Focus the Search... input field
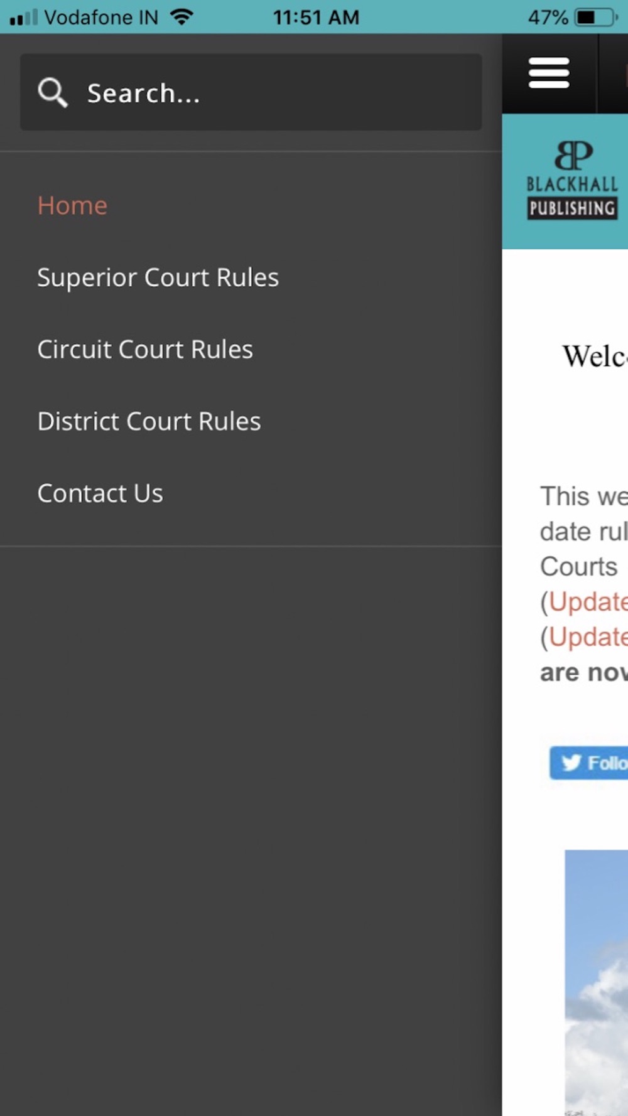The height and width of the screenshot is (1116, 628). point(251,92)
